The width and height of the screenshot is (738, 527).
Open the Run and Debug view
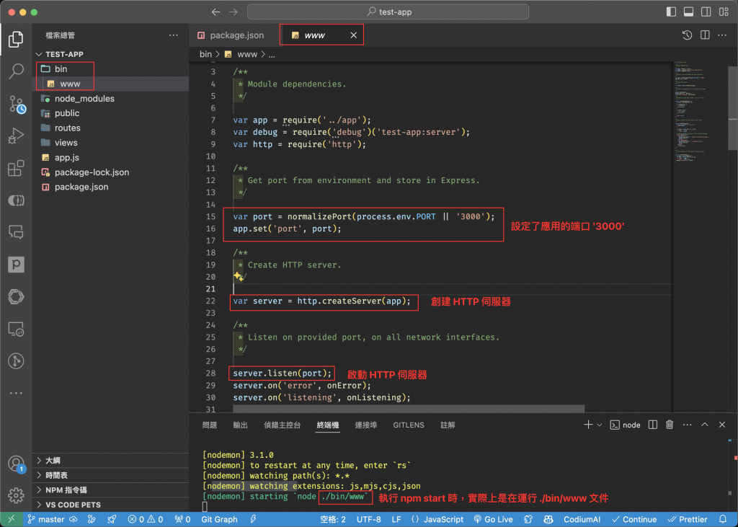point(16,136)
